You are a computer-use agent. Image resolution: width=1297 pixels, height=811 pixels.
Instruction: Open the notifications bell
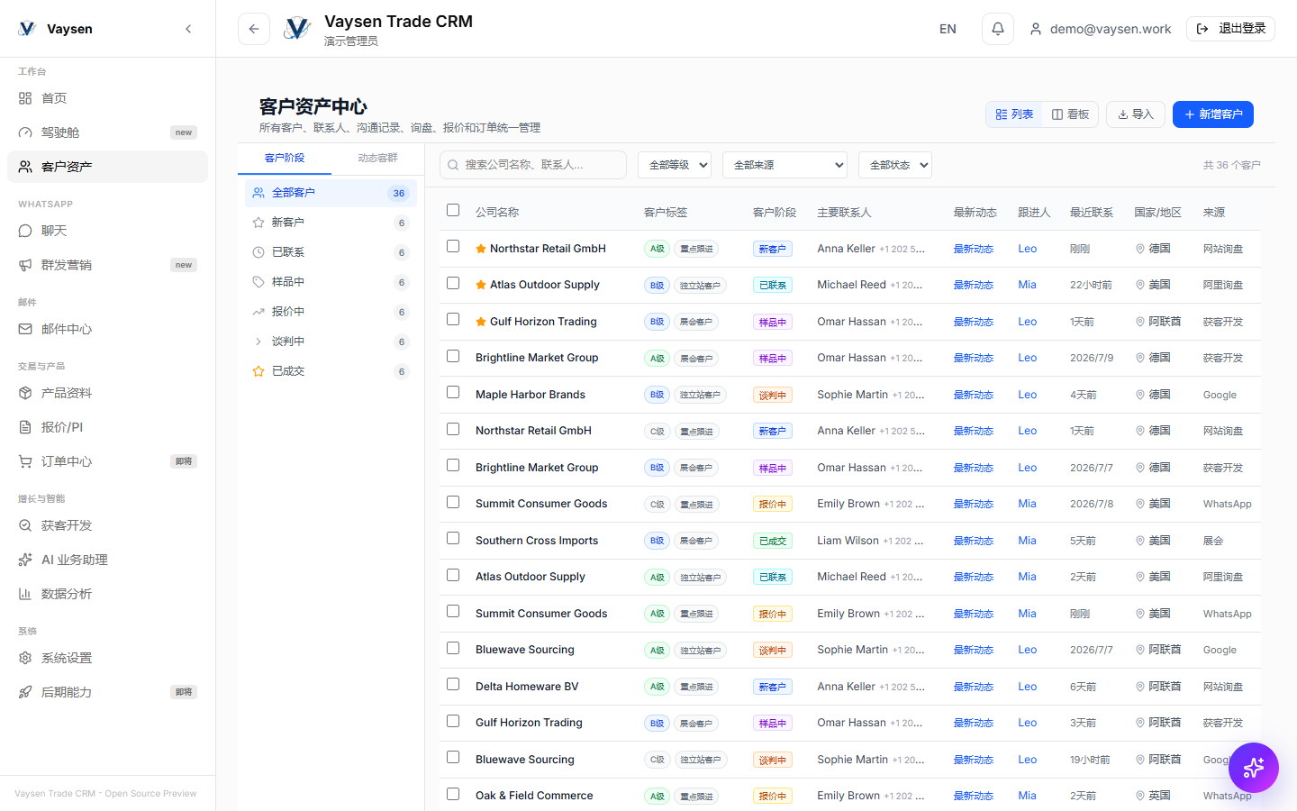[998, 29]
